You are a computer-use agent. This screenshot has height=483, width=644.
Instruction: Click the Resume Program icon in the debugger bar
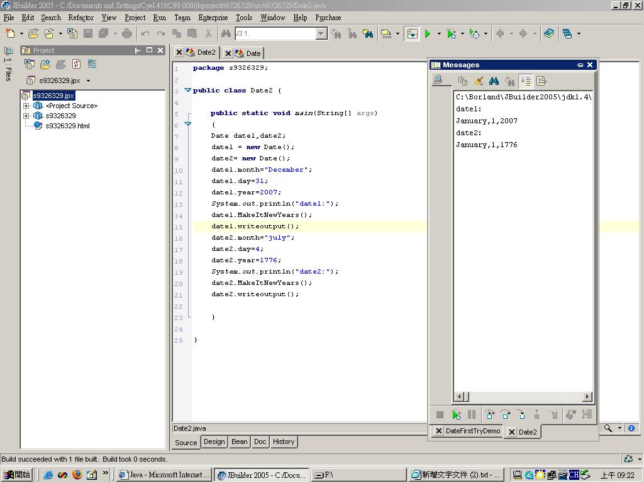click(x=456, y=414)
